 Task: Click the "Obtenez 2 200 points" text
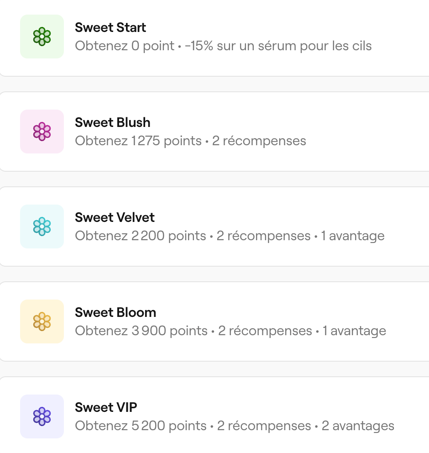pyautogui.click(x=141, y=236)
